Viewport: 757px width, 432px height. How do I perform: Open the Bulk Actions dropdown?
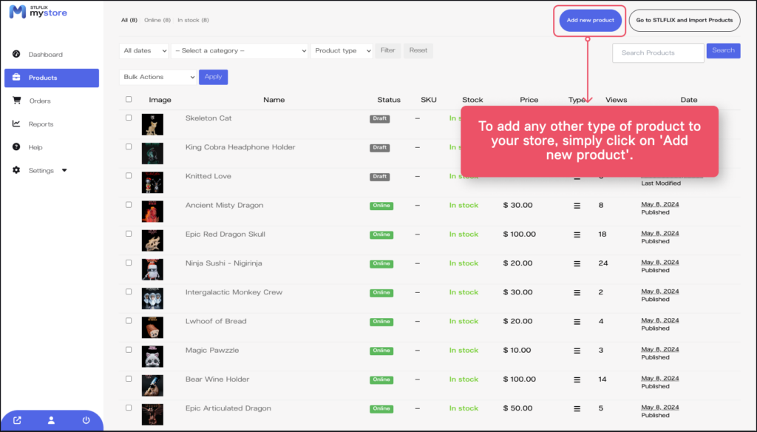pyautogui.click(x=157, y=77)
